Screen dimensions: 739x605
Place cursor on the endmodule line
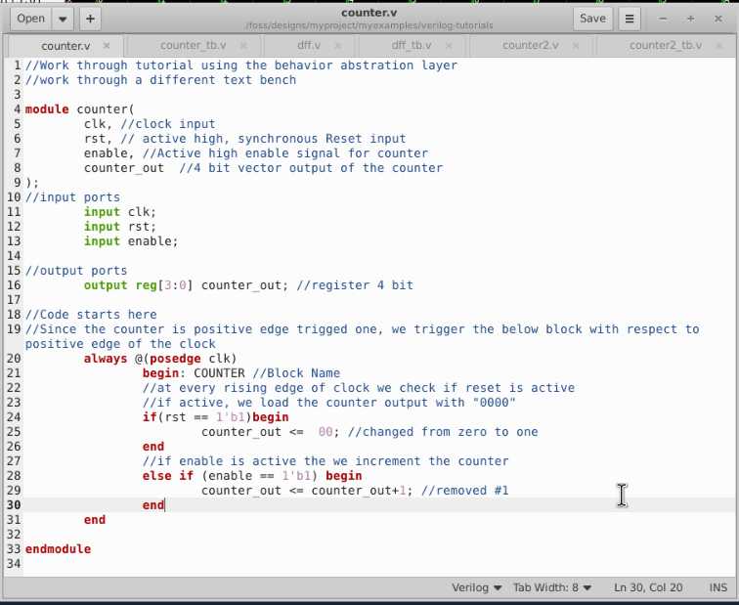[x=58, y=549]
